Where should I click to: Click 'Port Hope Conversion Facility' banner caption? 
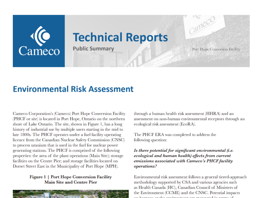[x=216, y=49]
